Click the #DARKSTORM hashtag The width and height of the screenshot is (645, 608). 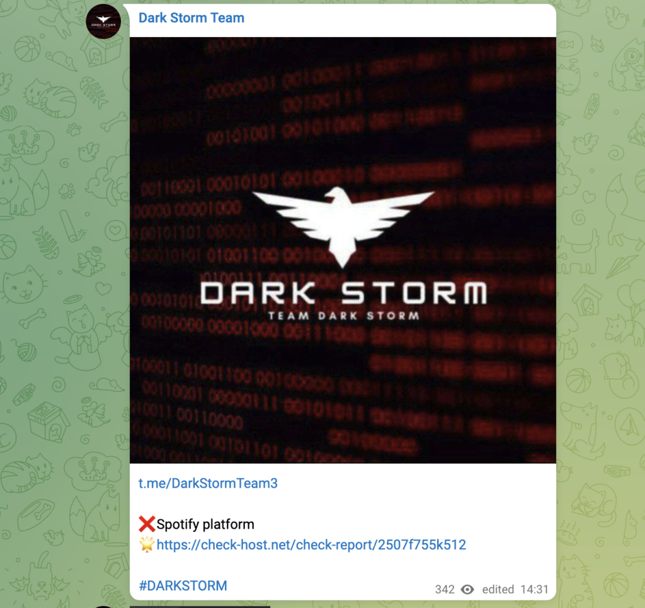click(183, 585)
